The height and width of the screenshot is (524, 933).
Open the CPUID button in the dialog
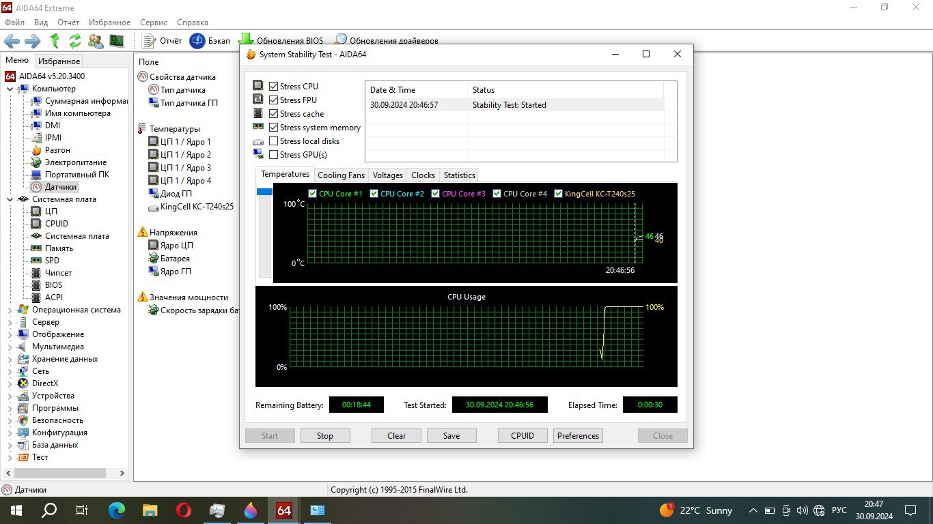point(523,436)
